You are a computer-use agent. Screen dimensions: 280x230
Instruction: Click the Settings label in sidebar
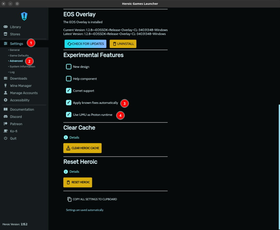coord(16,43)
